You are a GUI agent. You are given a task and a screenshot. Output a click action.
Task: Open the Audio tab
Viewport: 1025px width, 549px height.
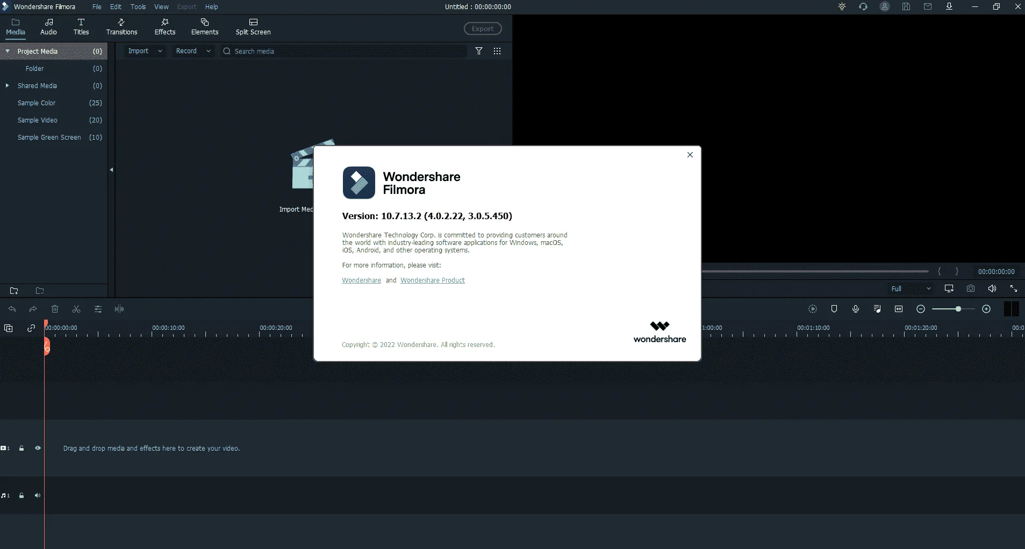point(48,27)
